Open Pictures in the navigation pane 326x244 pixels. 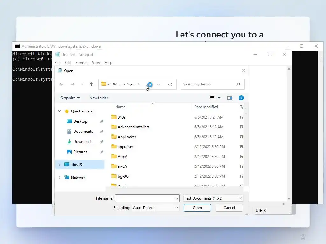coord(80,152)
